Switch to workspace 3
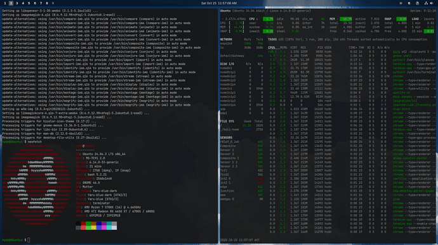Screen dimensions: 438x245 click(17, 3)
